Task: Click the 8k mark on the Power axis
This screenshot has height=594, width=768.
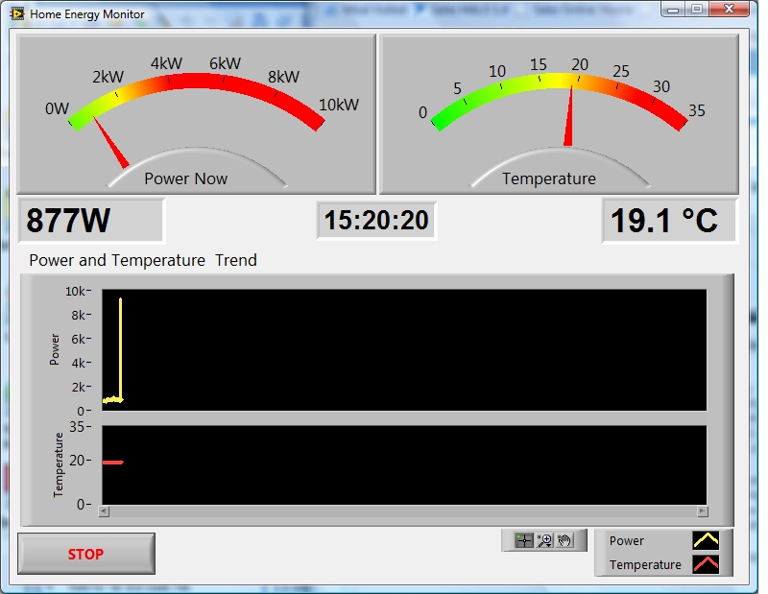Action: point(81,315)
